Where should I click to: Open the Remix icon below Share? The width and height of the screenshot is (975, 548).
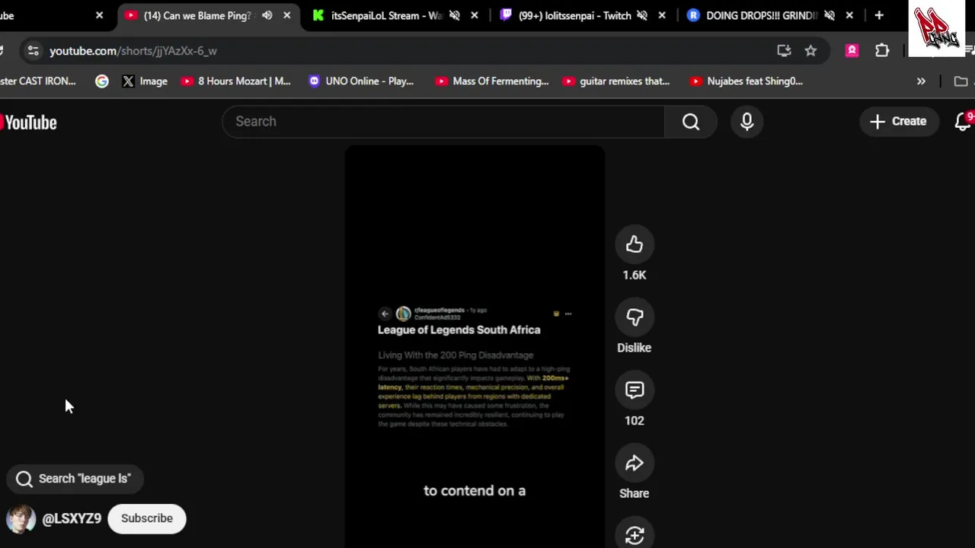click(x=635, y=535)
